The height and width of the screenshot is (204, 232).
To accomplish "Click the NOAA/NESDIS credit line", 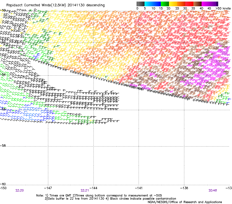I will (x=185, y=202).
